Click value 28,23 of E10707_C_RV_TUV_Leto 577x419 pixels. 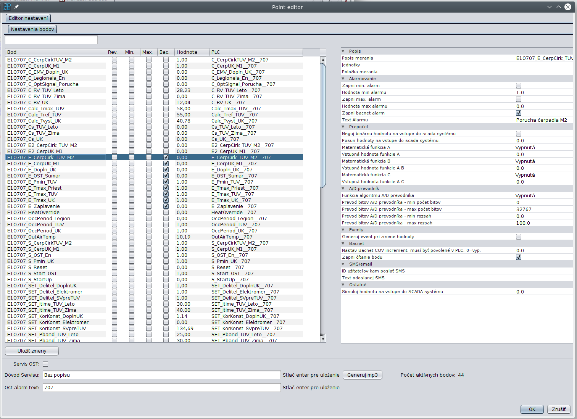(184, 90)
